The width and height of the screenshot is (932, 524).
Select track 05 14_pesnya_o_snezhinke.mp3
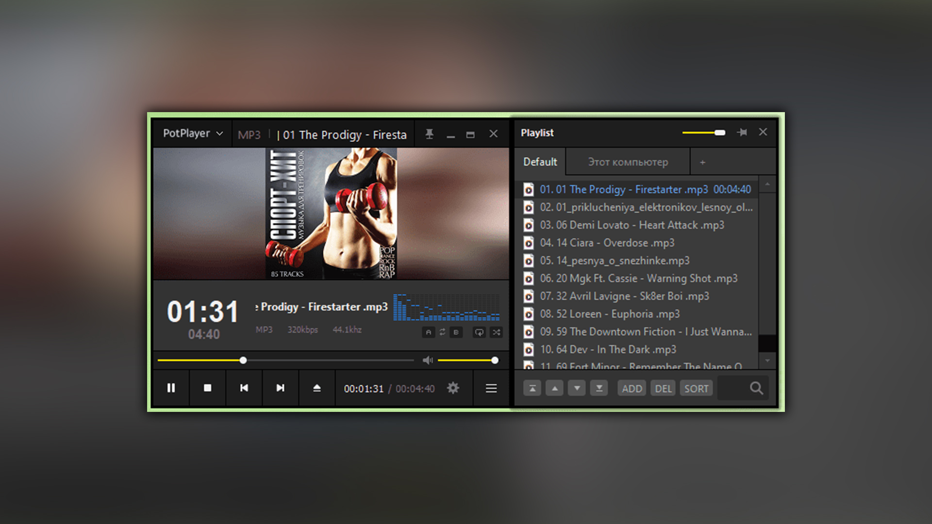(636, 261)
